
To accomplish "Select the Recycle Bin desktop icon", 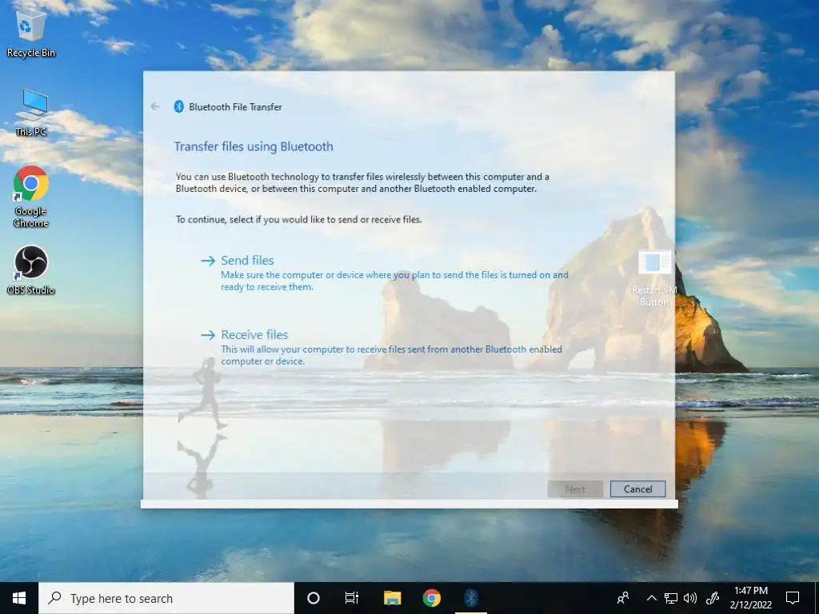I will tap(31, 32).
